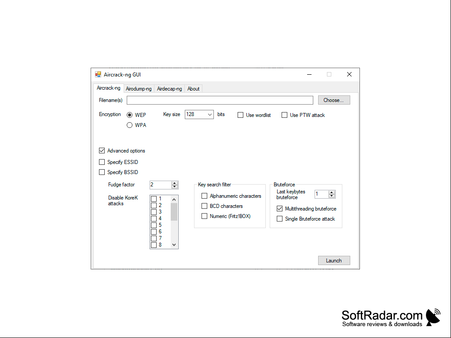Click the Launch button
Viewport: 451px width, 338px height.
[334, 260]
